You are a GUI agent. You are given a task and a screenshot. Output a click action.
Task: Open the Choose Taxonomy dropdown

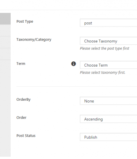(108, 41)
